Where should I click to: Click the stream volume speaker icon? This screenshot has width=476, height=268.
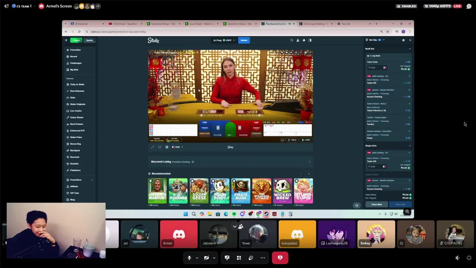click(x=457, y=258)
